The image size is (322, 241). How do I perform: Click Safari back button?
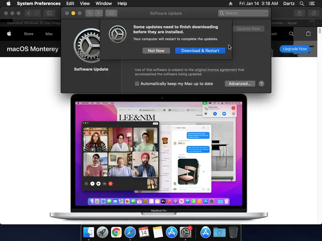[x=28, y=13]
